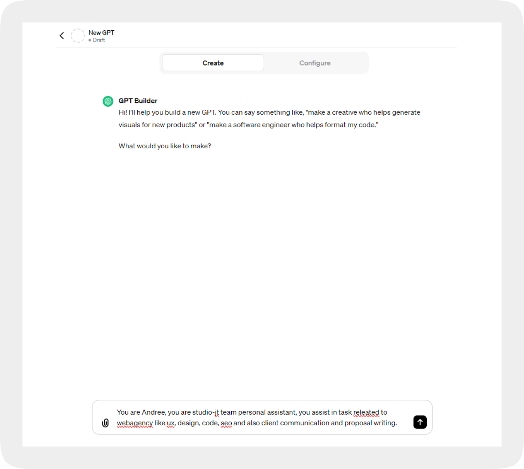Send the drafted assistant instructions
The width and height of the screenshot is (524, 469).
click(x=420, y=422)
